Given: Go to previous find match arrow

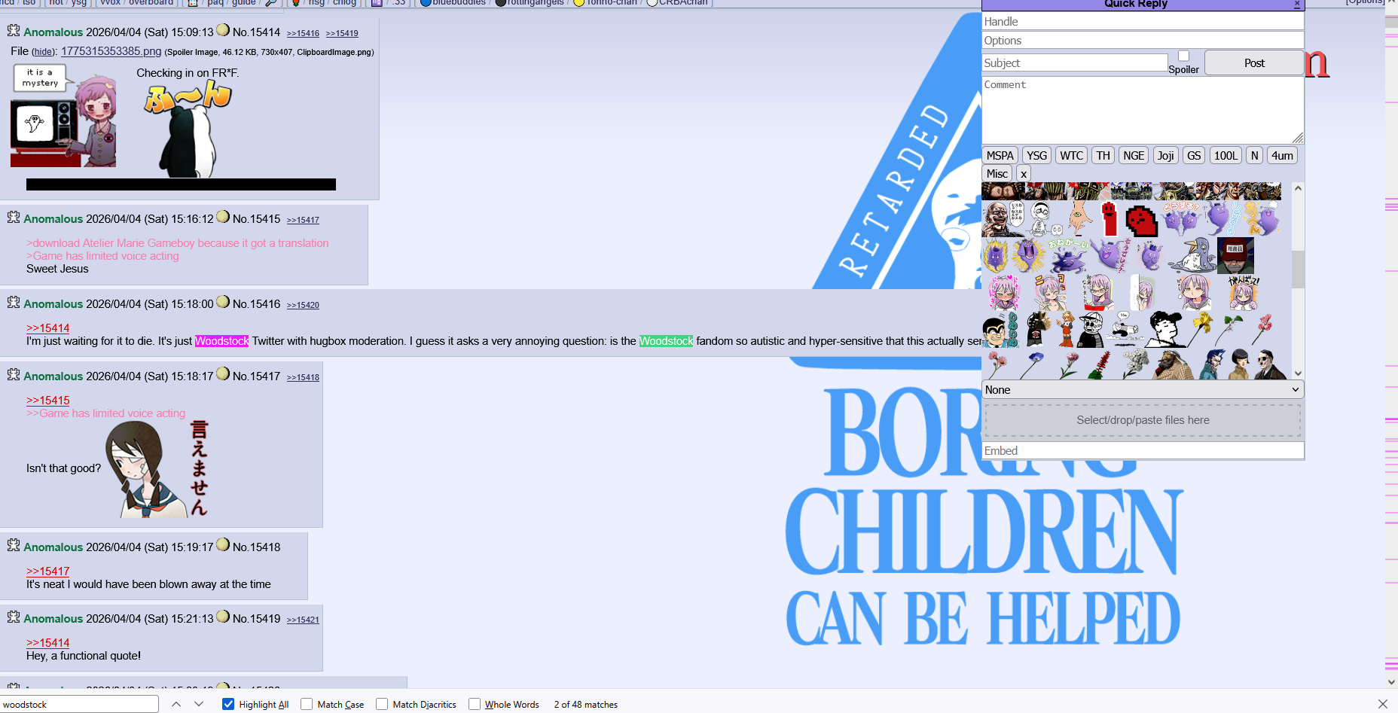Looking at the screenshot, I should [176, 704].
